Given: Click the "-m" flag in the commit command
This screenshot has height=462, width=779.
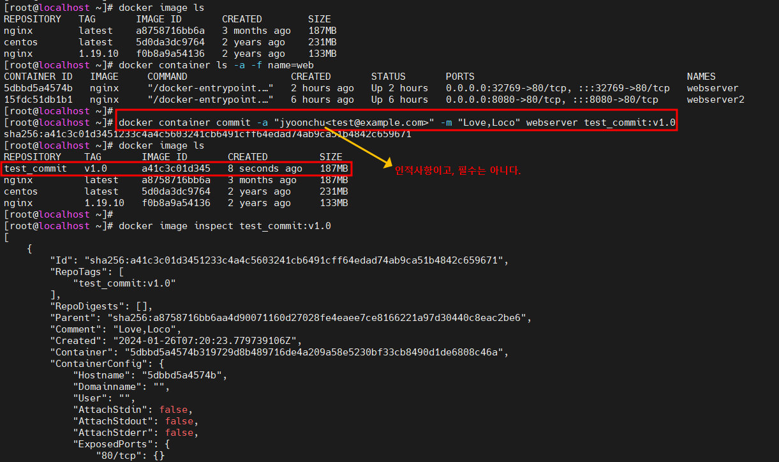Looking at the screenshot, I should (446, 123).
